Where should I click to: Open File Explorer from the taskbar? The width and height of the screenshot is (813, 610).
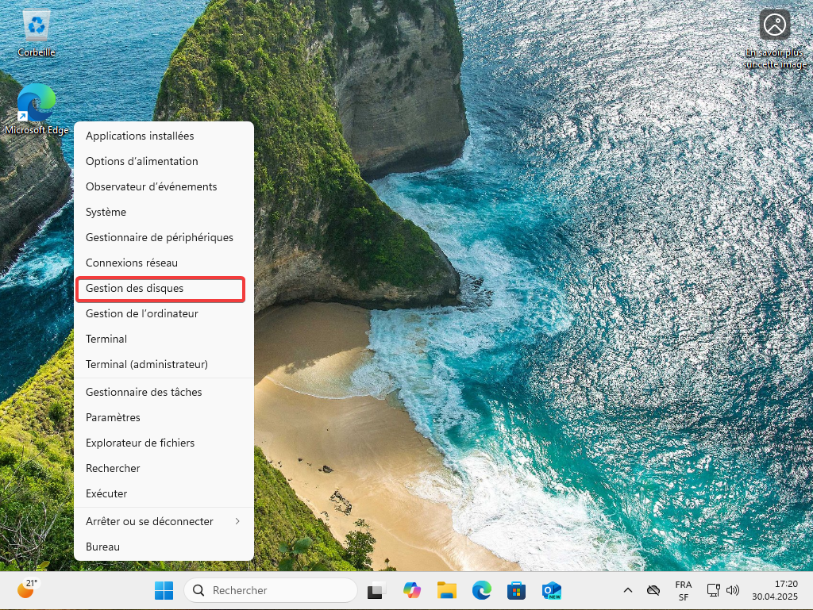pos(446,590)
